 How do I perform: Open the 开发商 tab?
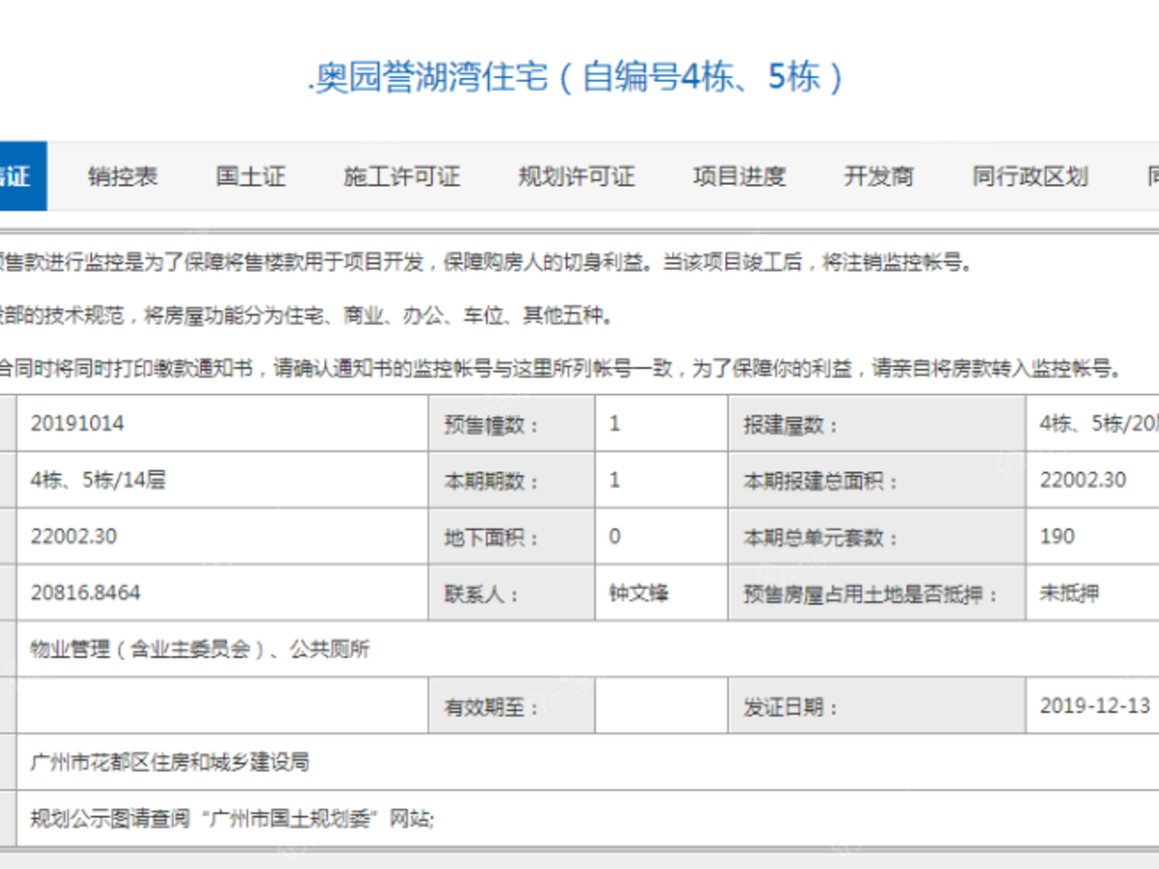click(x=879, y=177)
